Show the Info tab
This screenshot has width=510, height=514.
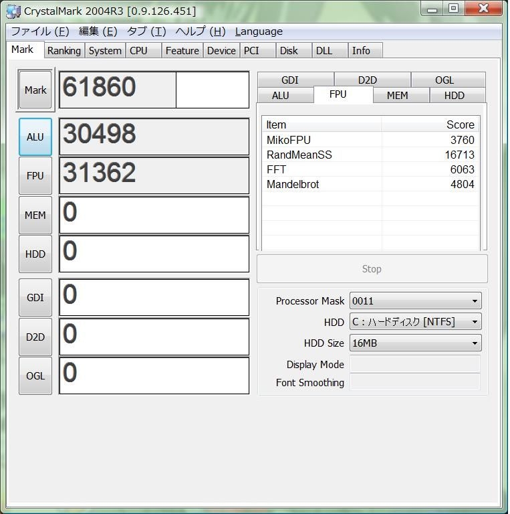point(366,51)
